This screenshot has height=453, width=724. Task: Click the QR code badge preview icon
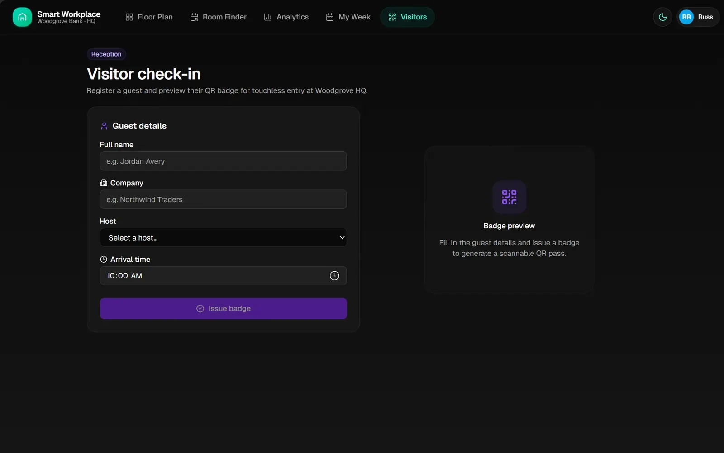click(509, 197)
